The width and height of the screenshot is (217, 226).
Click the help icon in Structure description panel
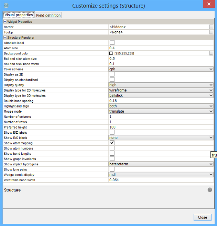[x=210, y=190]
